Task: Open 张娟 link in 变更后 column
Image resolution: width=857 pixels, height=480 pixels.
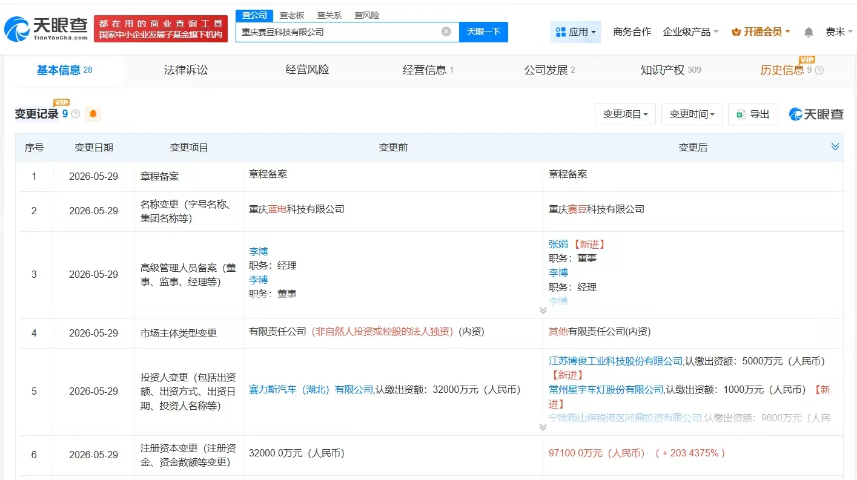Action: click(x=558, y=244)
